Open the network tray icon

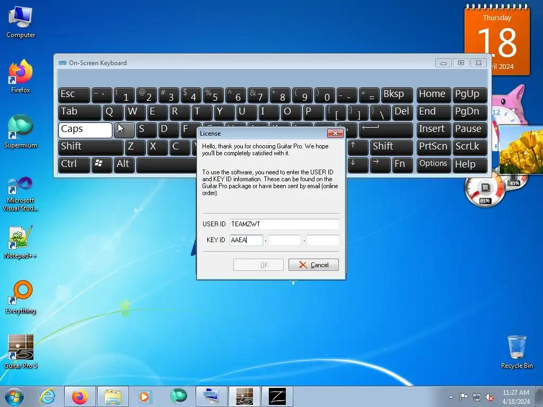(x=477, y=397)
